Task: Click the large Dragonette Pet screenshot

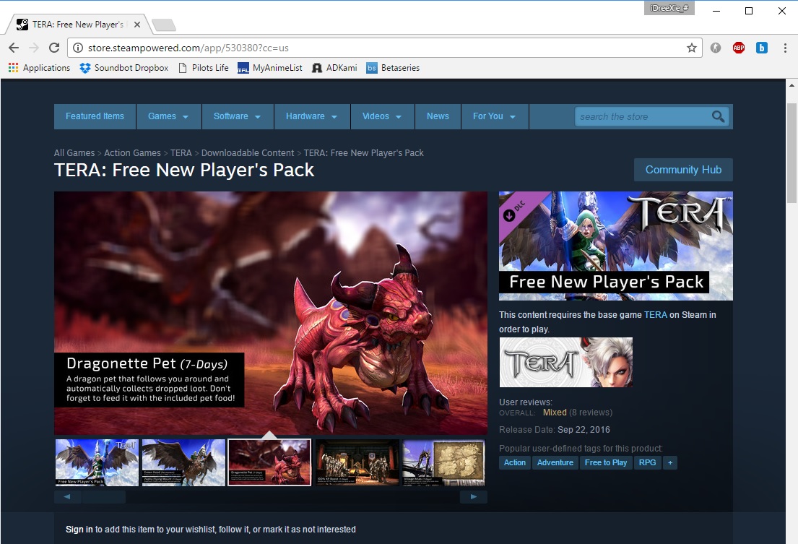Action: (x=271, y=313)
